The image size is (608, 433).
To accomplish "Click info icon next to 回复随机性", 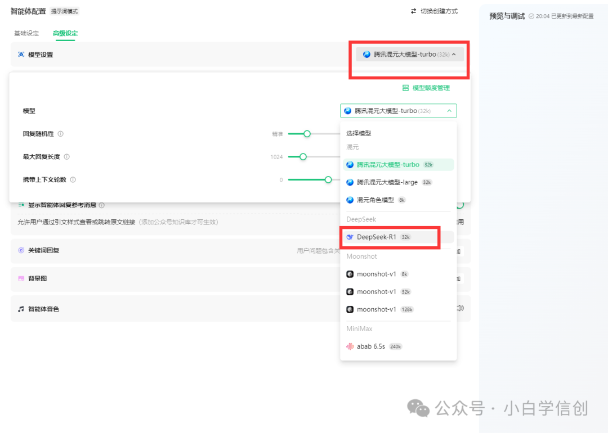I will point(60,134).
